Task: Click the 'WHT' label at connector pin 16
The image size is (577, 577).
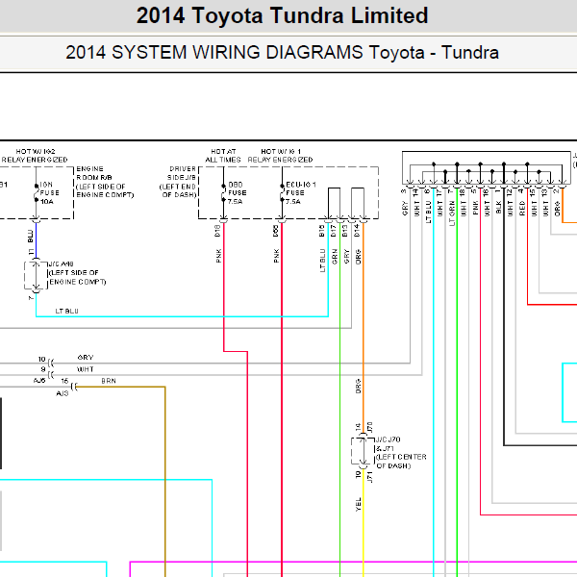Action: [487, 209]
